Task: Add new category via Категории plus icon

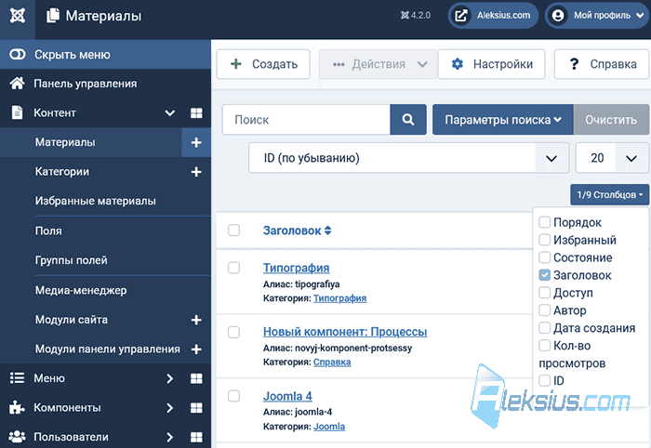Action: [196, 172]
